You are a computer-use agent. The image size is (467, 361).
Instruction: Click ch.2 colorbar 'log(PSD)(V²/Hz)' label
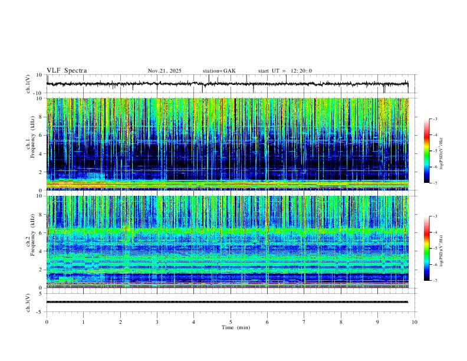pyautogui.click(x=442, y=251)
